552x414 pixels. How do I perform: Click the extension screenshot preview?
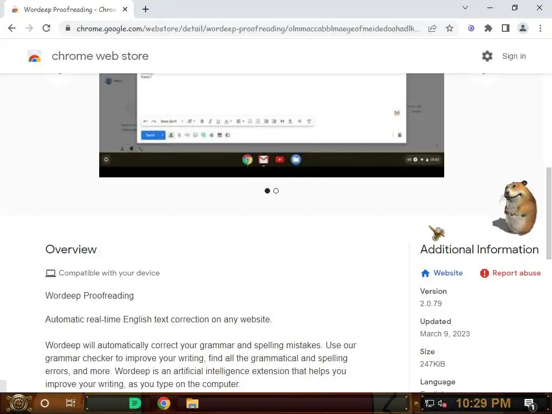tap(272, 125)
